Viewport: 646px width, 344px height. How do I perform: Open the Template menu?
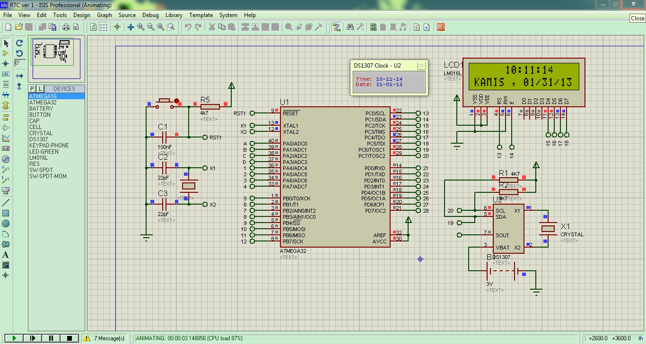201,15
